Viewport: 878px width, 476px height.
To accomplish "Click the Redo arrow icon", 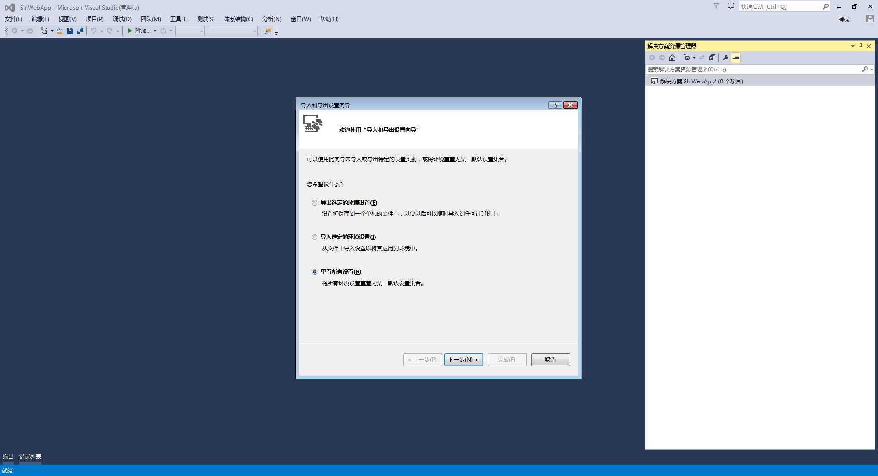I will pyautogui.click(x=110, y=31).
